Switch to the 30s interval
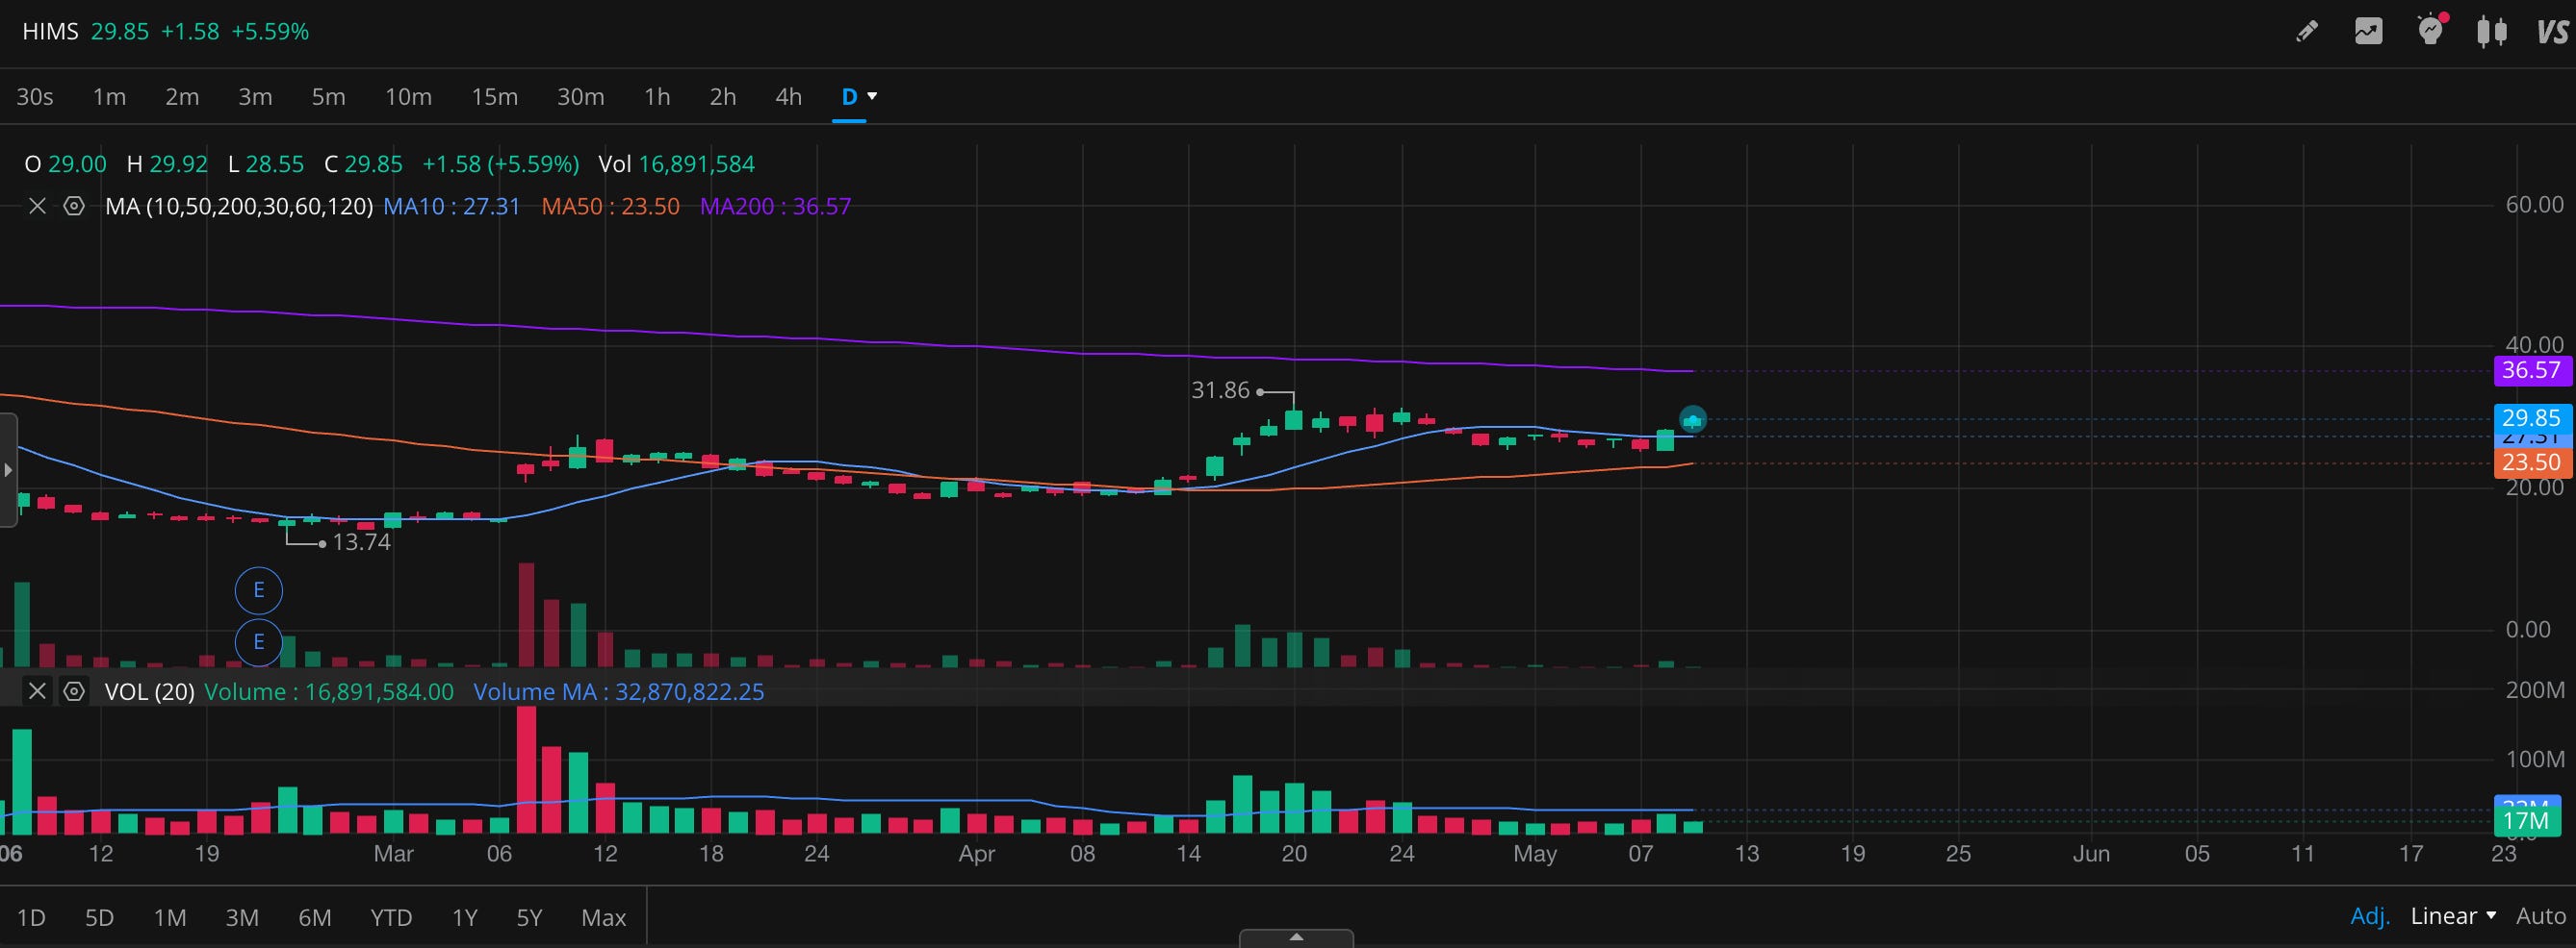 click(35, 97)
